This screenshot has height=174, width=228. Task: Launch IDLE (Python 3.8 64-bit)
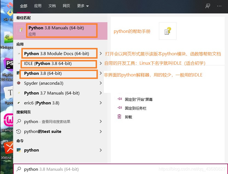pyautogui.click(x=48, y=64)
